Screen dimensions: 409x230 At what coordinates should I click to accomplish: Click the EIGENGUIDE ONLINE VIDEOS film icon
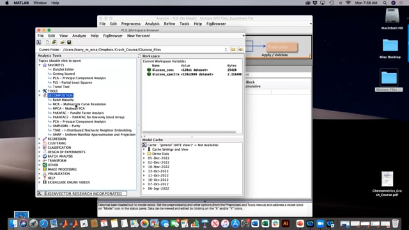pos(45,182)
